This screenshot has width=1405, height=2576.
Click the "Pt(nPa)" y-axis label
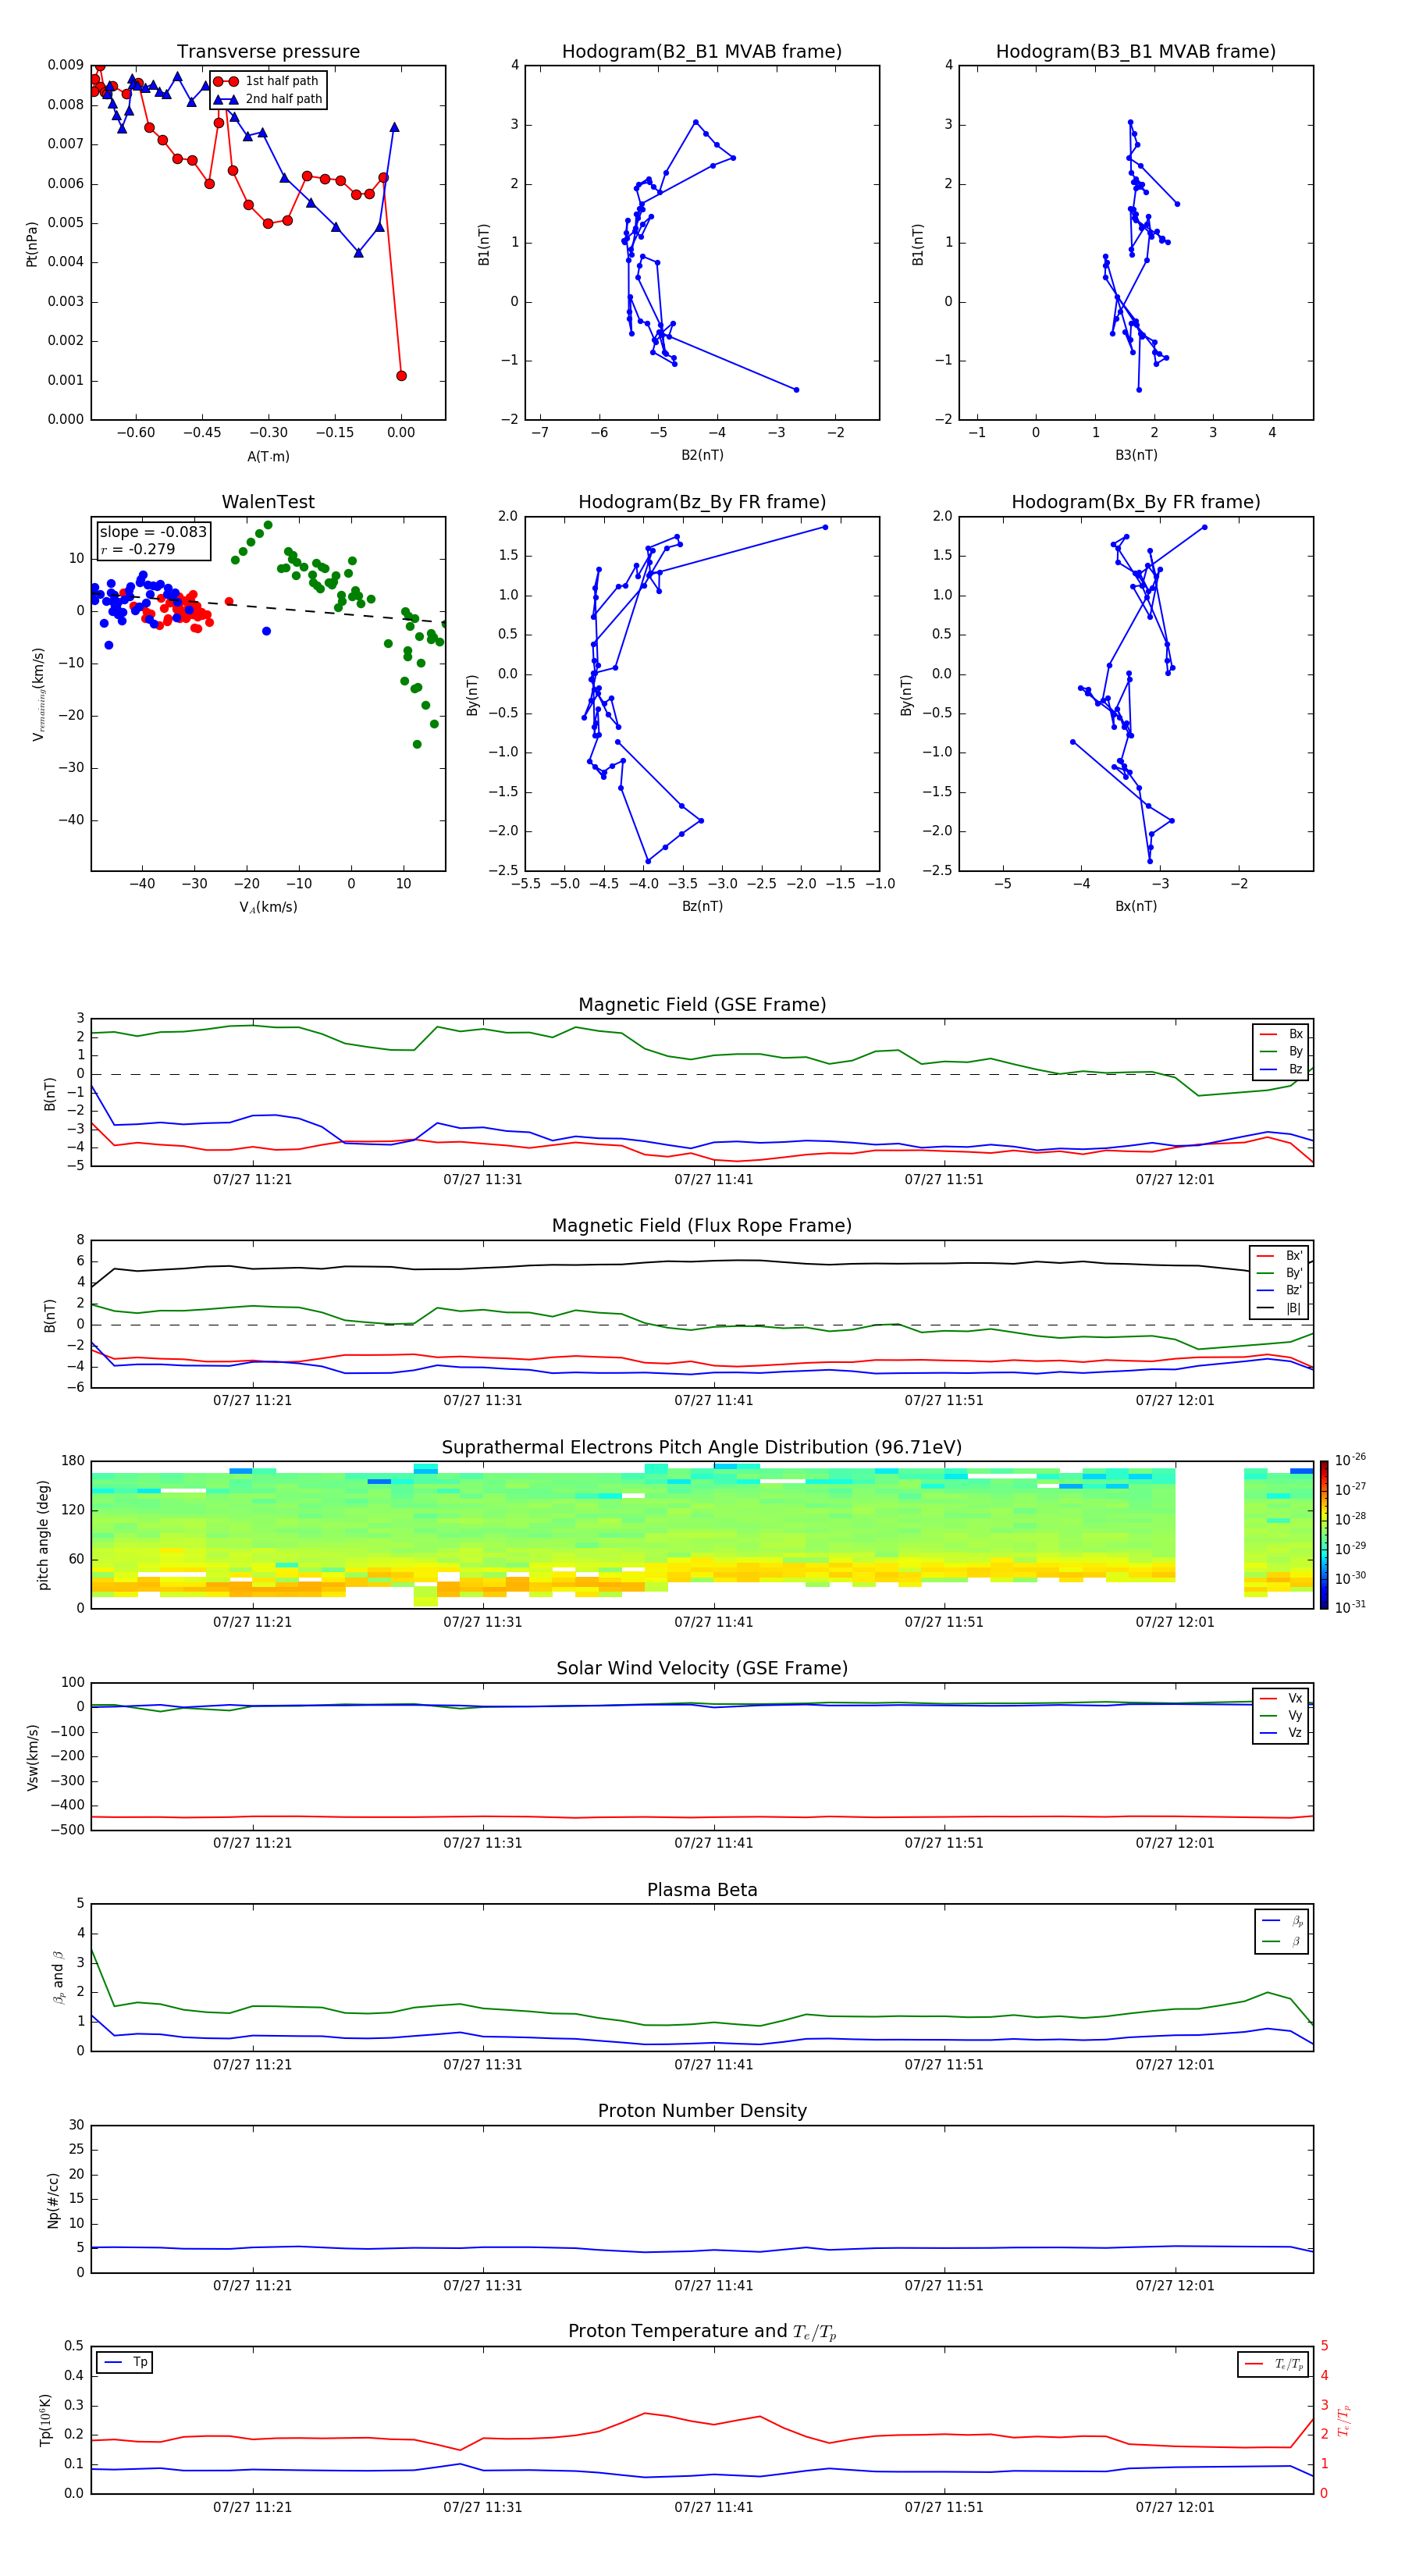31,244
